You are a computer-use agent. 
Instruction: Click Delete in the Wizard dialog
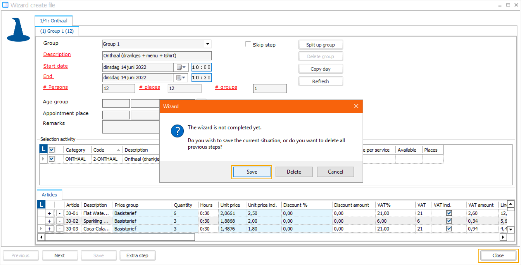pos(294,172)
